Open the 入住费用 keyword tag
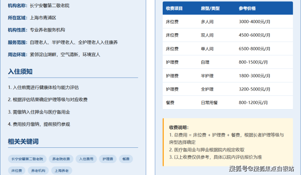This screenshot has width=301, height=175. (x=86, y=159)
